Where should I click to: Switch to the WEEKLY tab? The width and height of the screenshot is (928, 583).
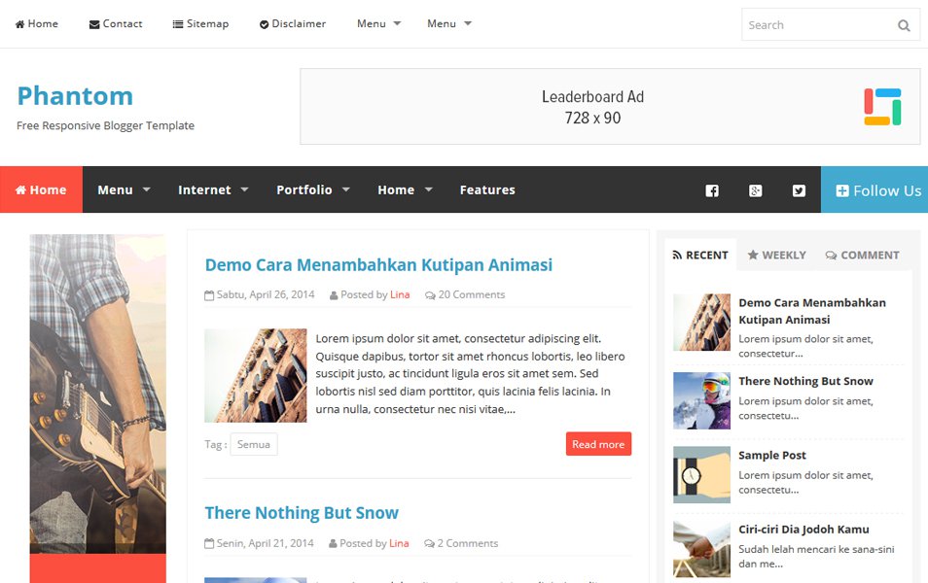point(776,255)
